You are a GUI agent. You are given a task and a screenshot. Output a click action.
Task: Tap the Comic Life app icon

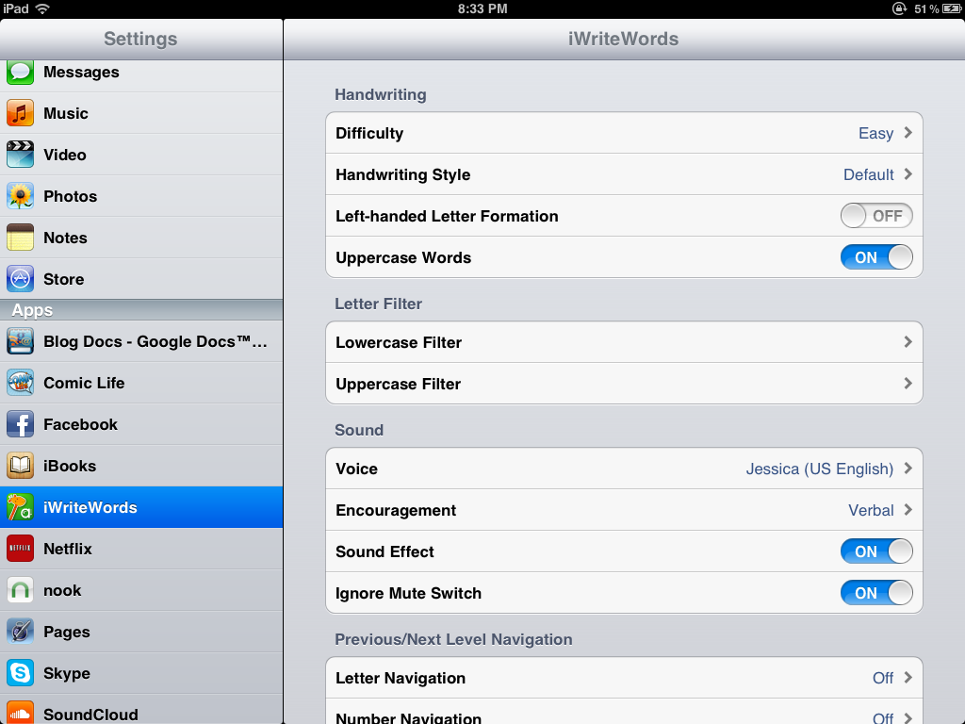point(20,383)
